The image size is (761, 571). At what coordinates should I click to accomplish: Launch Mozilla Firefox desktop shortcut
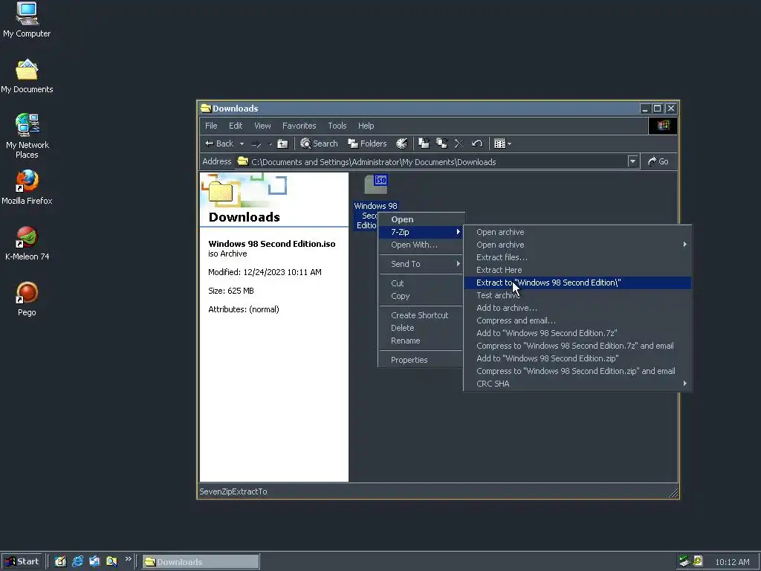point(27,187)
